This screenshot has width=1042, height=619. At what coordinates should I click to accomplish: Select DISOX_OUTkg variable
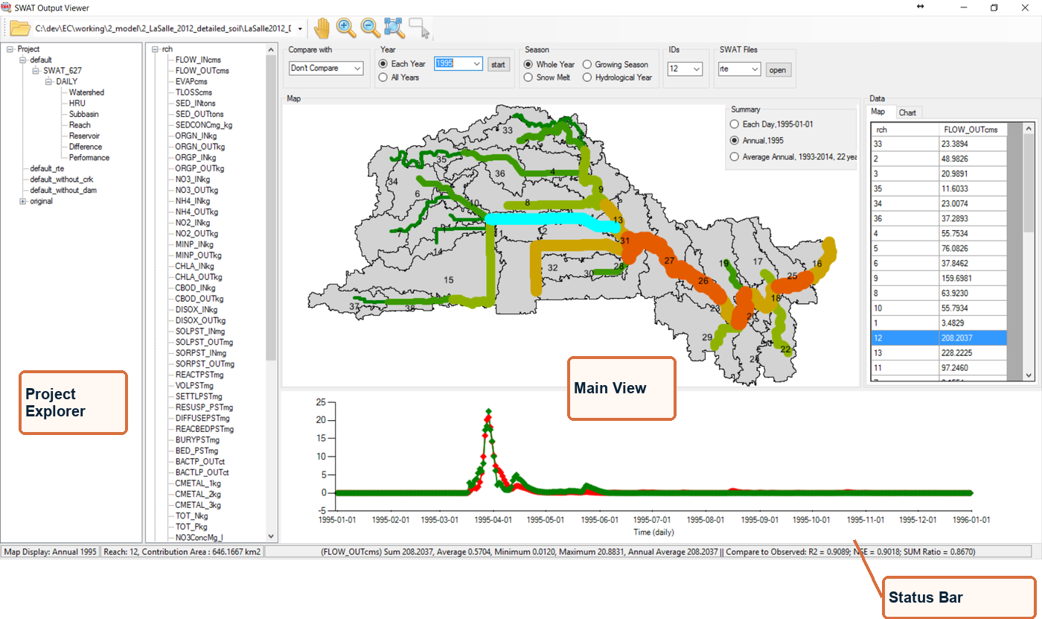click(199, 320)
